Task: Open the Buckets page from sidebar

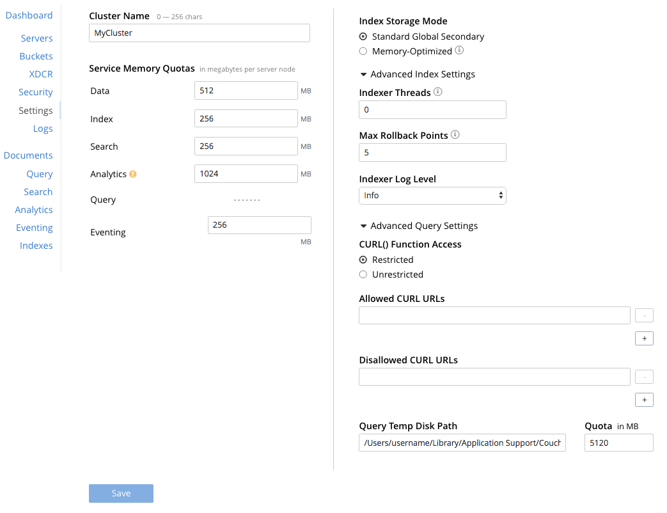Action: point(36,56)
